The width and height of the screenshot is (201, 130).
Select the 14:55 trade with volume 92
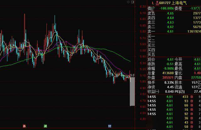174,114
